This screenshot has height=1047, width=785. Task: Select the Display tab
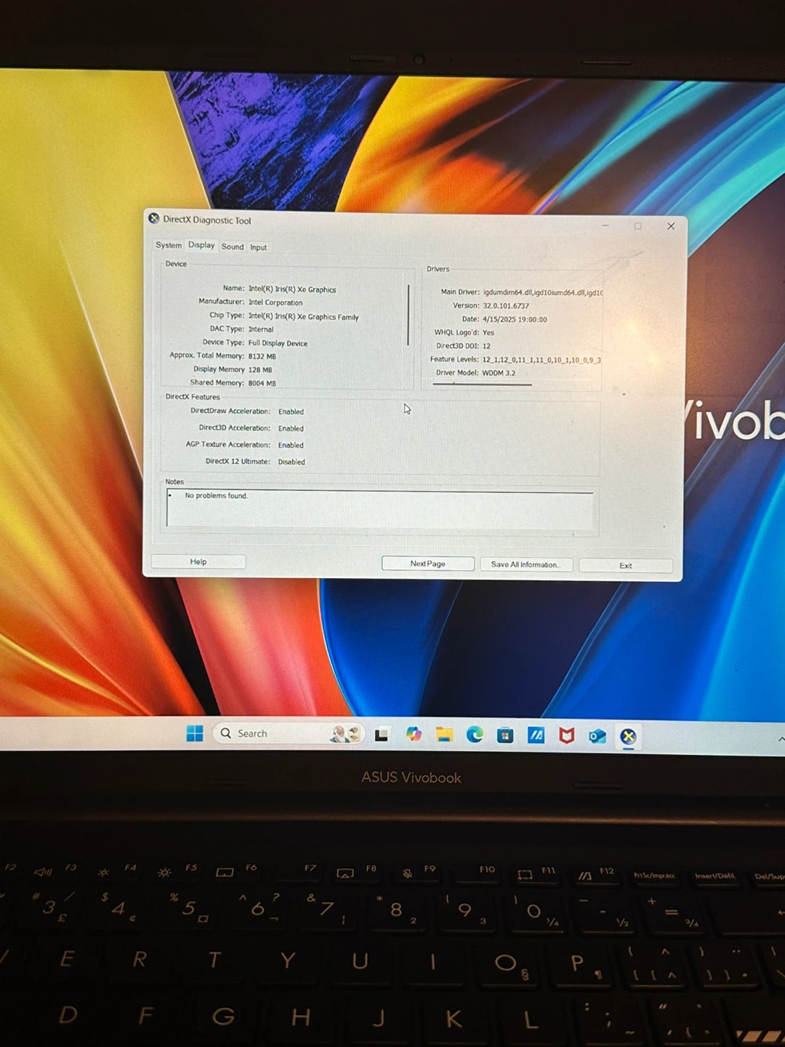tap(201, 245)
